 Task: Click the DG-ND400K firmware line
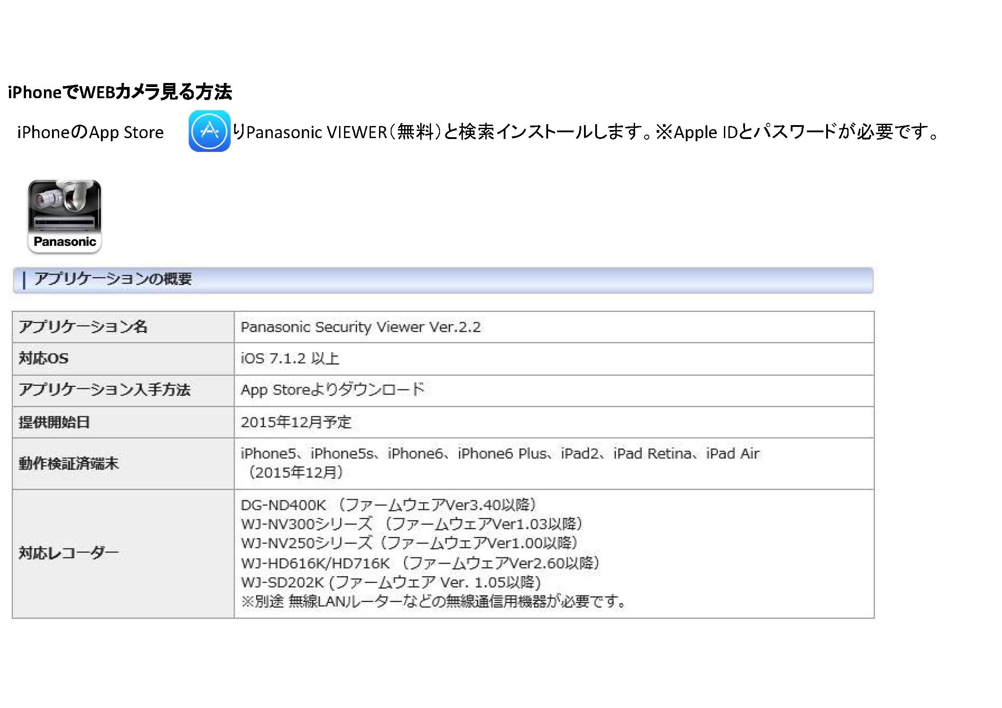point(389,505)
